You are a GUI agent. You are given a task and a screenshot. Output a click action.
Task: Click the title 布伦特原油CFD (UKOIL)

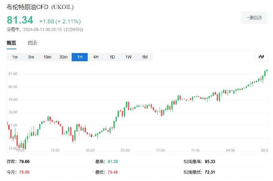(40, 7)
